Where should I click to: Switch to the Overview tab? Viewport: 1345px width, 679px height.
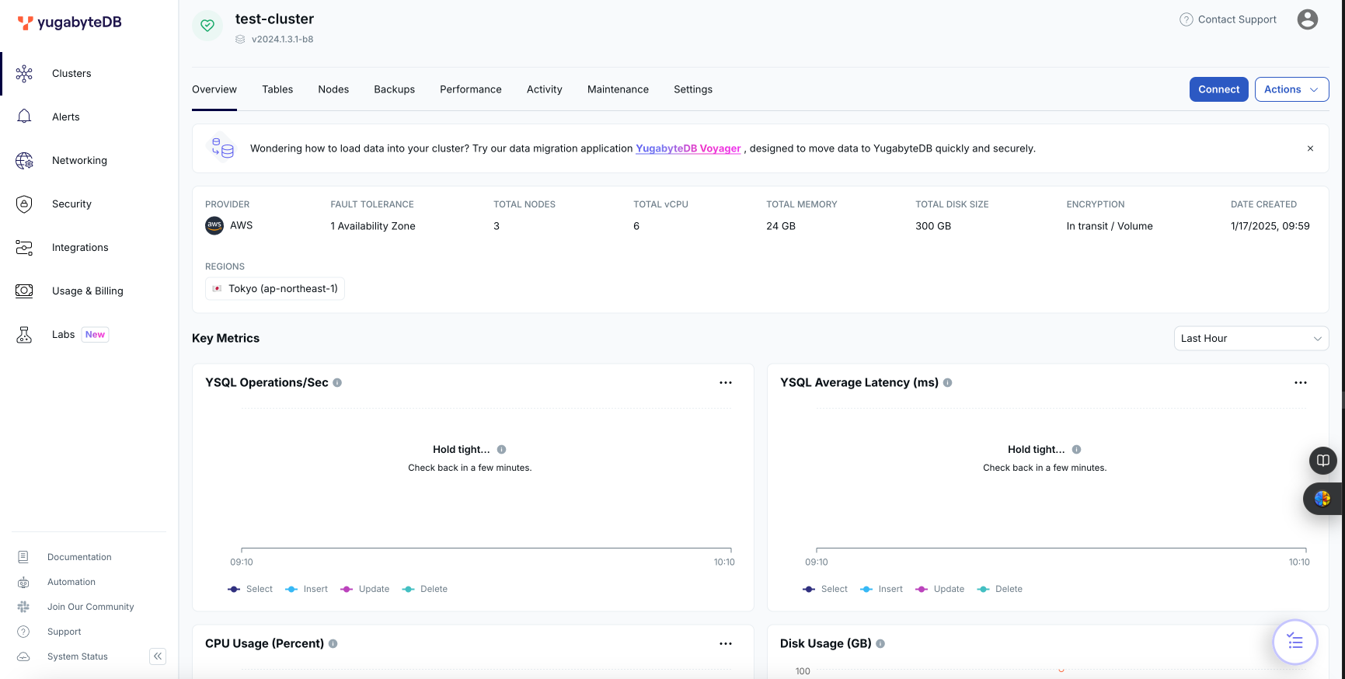click(214, 89)
